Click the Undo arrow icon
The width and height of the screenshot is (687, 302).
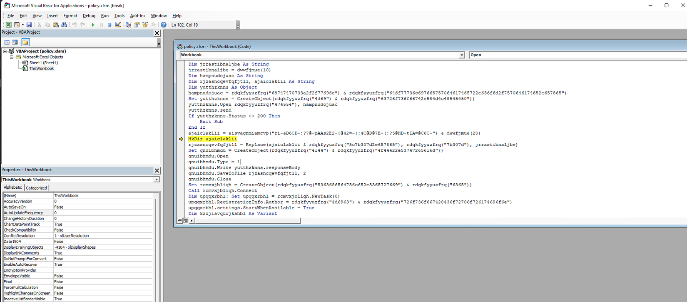[75, 25]
